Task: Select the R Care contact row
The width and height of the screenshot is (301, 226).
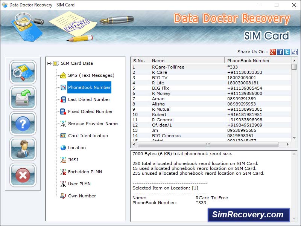Action: pyautogui.click(x=211, y=72)
